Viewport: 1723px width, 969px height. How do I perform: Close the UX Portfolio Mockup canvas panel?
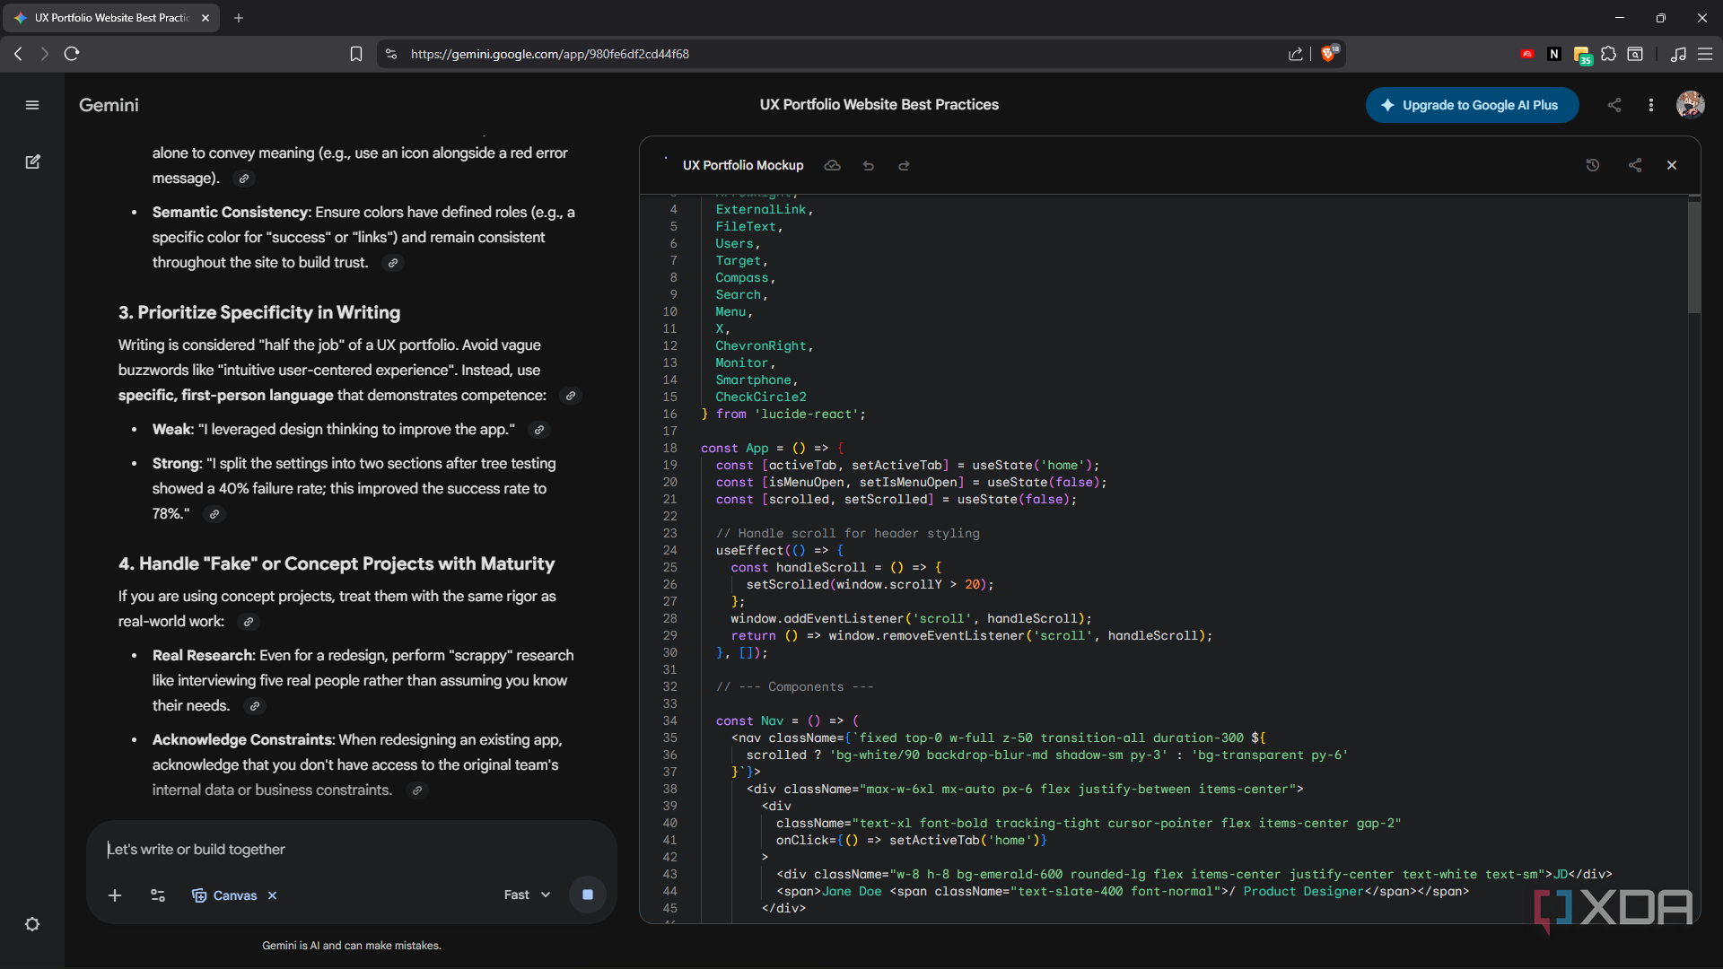(1672, 165)
